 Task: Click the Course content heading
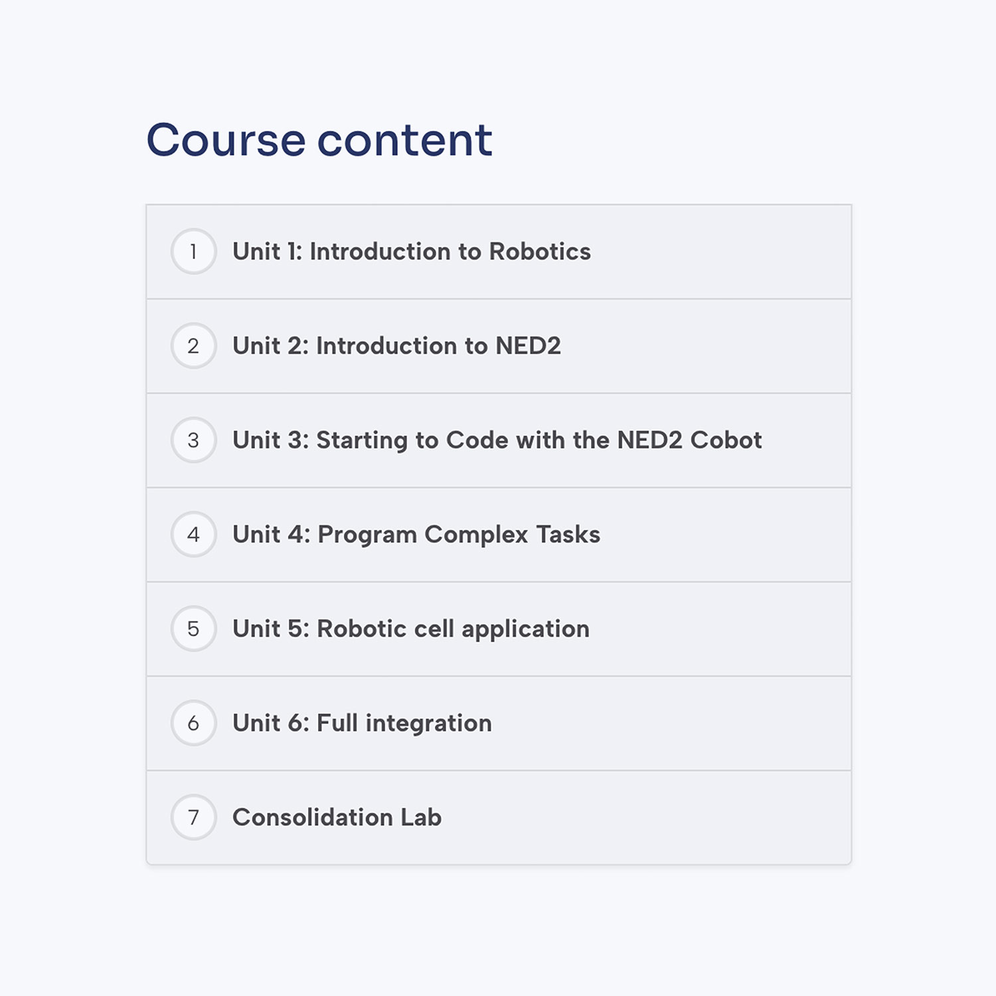click(x=319, y=140)
